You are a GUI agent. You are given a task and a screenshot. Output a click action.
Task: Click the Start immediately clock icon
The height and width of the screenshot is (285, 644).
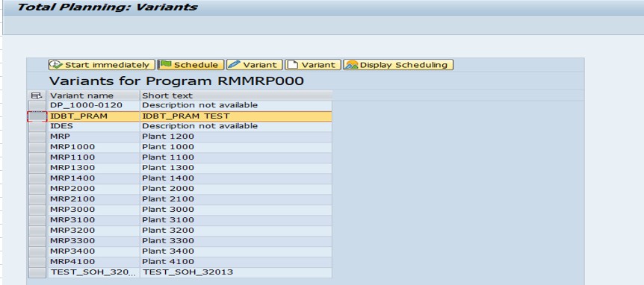pyautogui.click(x=57, y=65)
